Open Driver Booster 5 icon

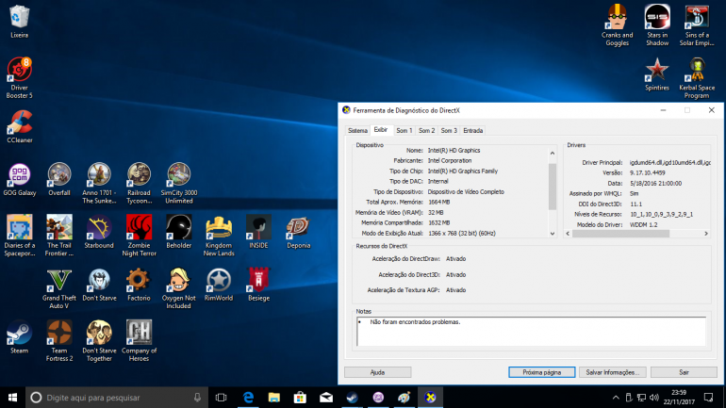[19, 70]
